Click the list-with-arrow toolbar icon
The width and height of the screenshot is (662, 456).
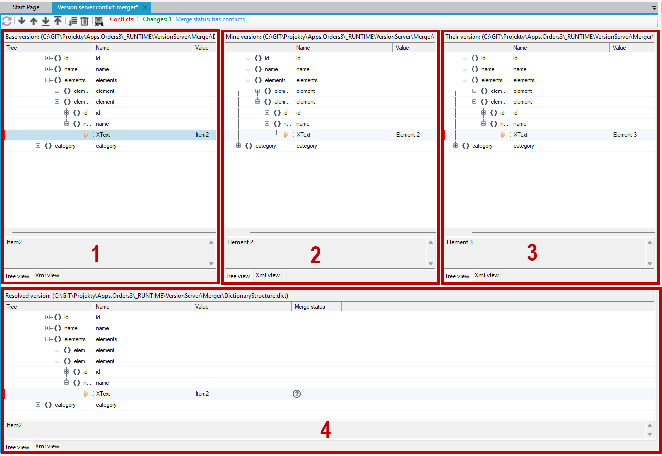[x=73, y=21]
